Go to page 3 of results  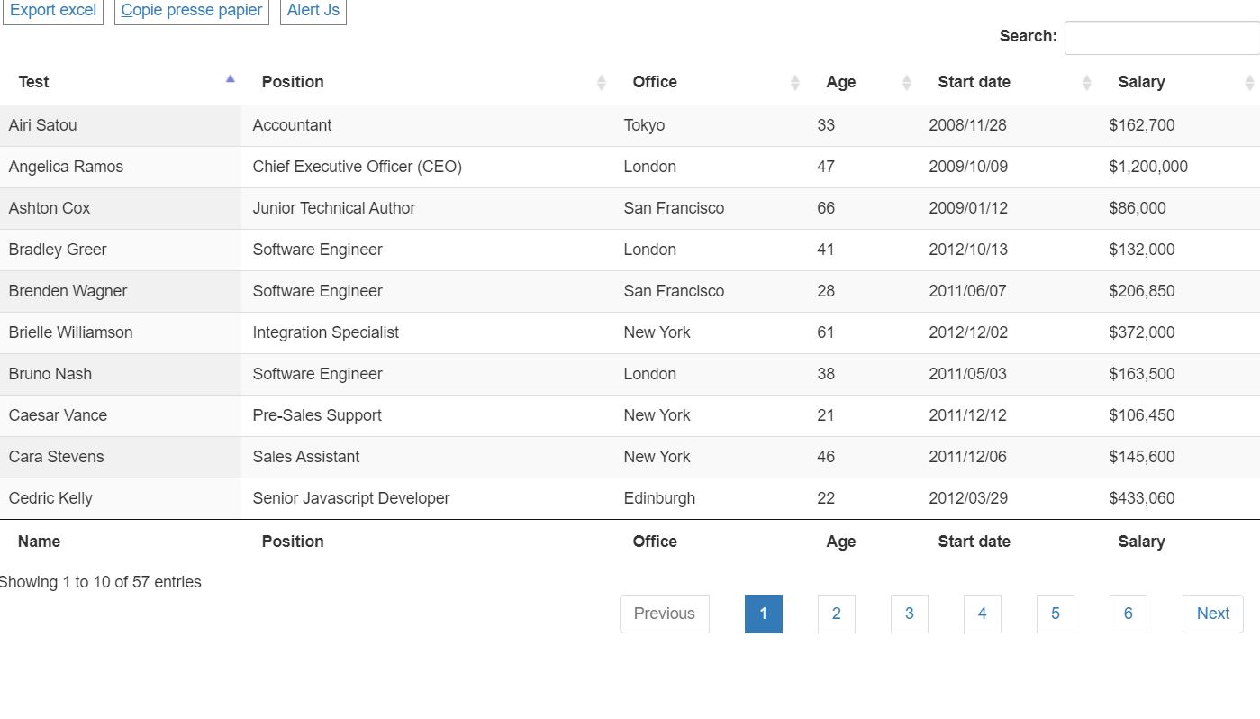(x=909, y=614)
